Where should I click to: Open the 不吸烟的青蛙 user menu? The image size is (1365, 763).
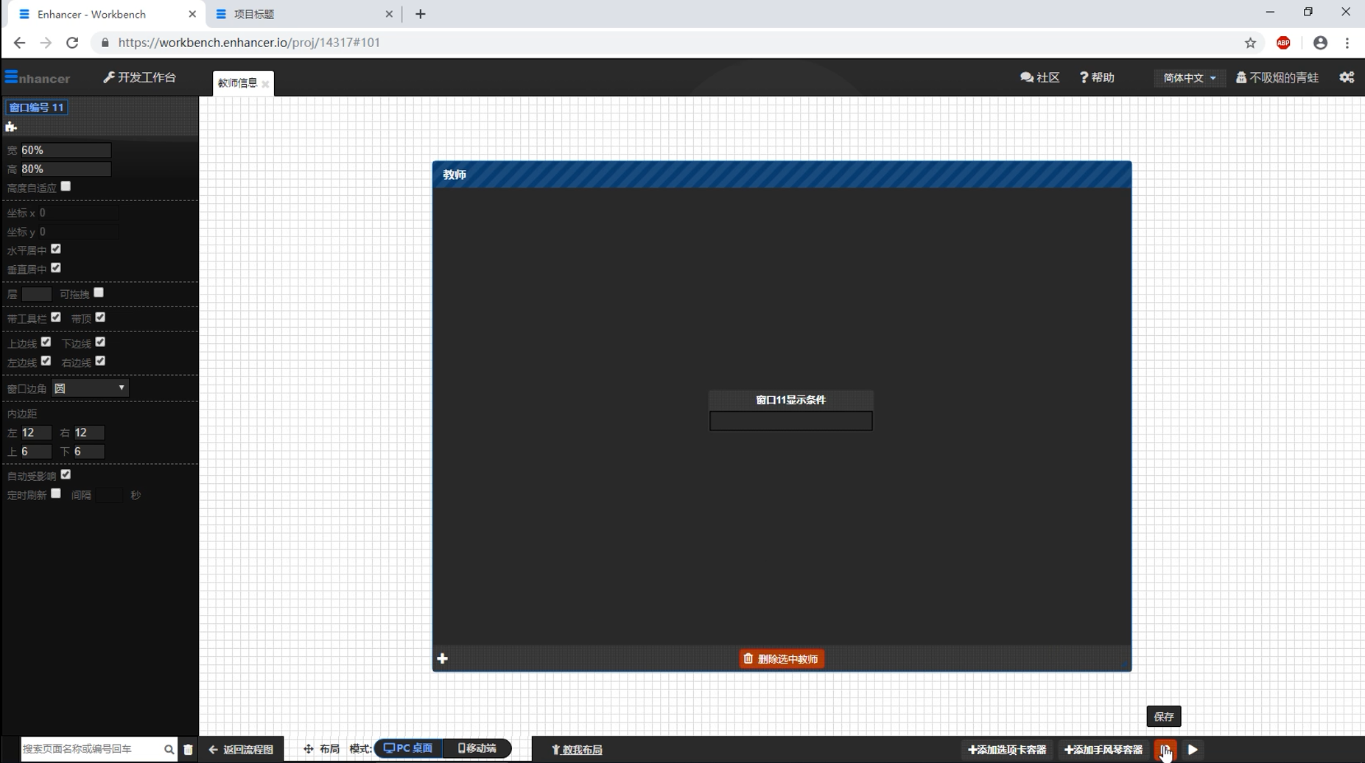[x=1277, y=77]
